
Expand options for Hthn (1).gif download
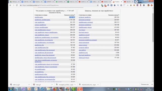coord(29,85)
